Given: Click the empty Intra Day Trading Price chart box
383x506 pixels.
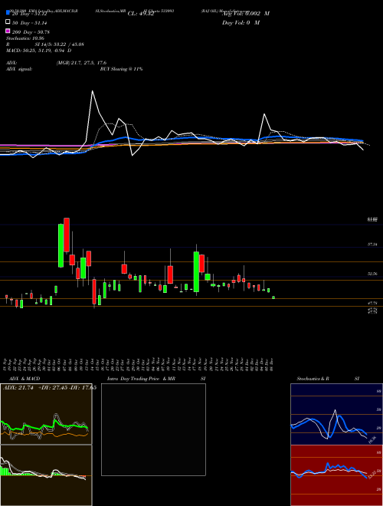Looking at the screenshot, I should (153, 429).
